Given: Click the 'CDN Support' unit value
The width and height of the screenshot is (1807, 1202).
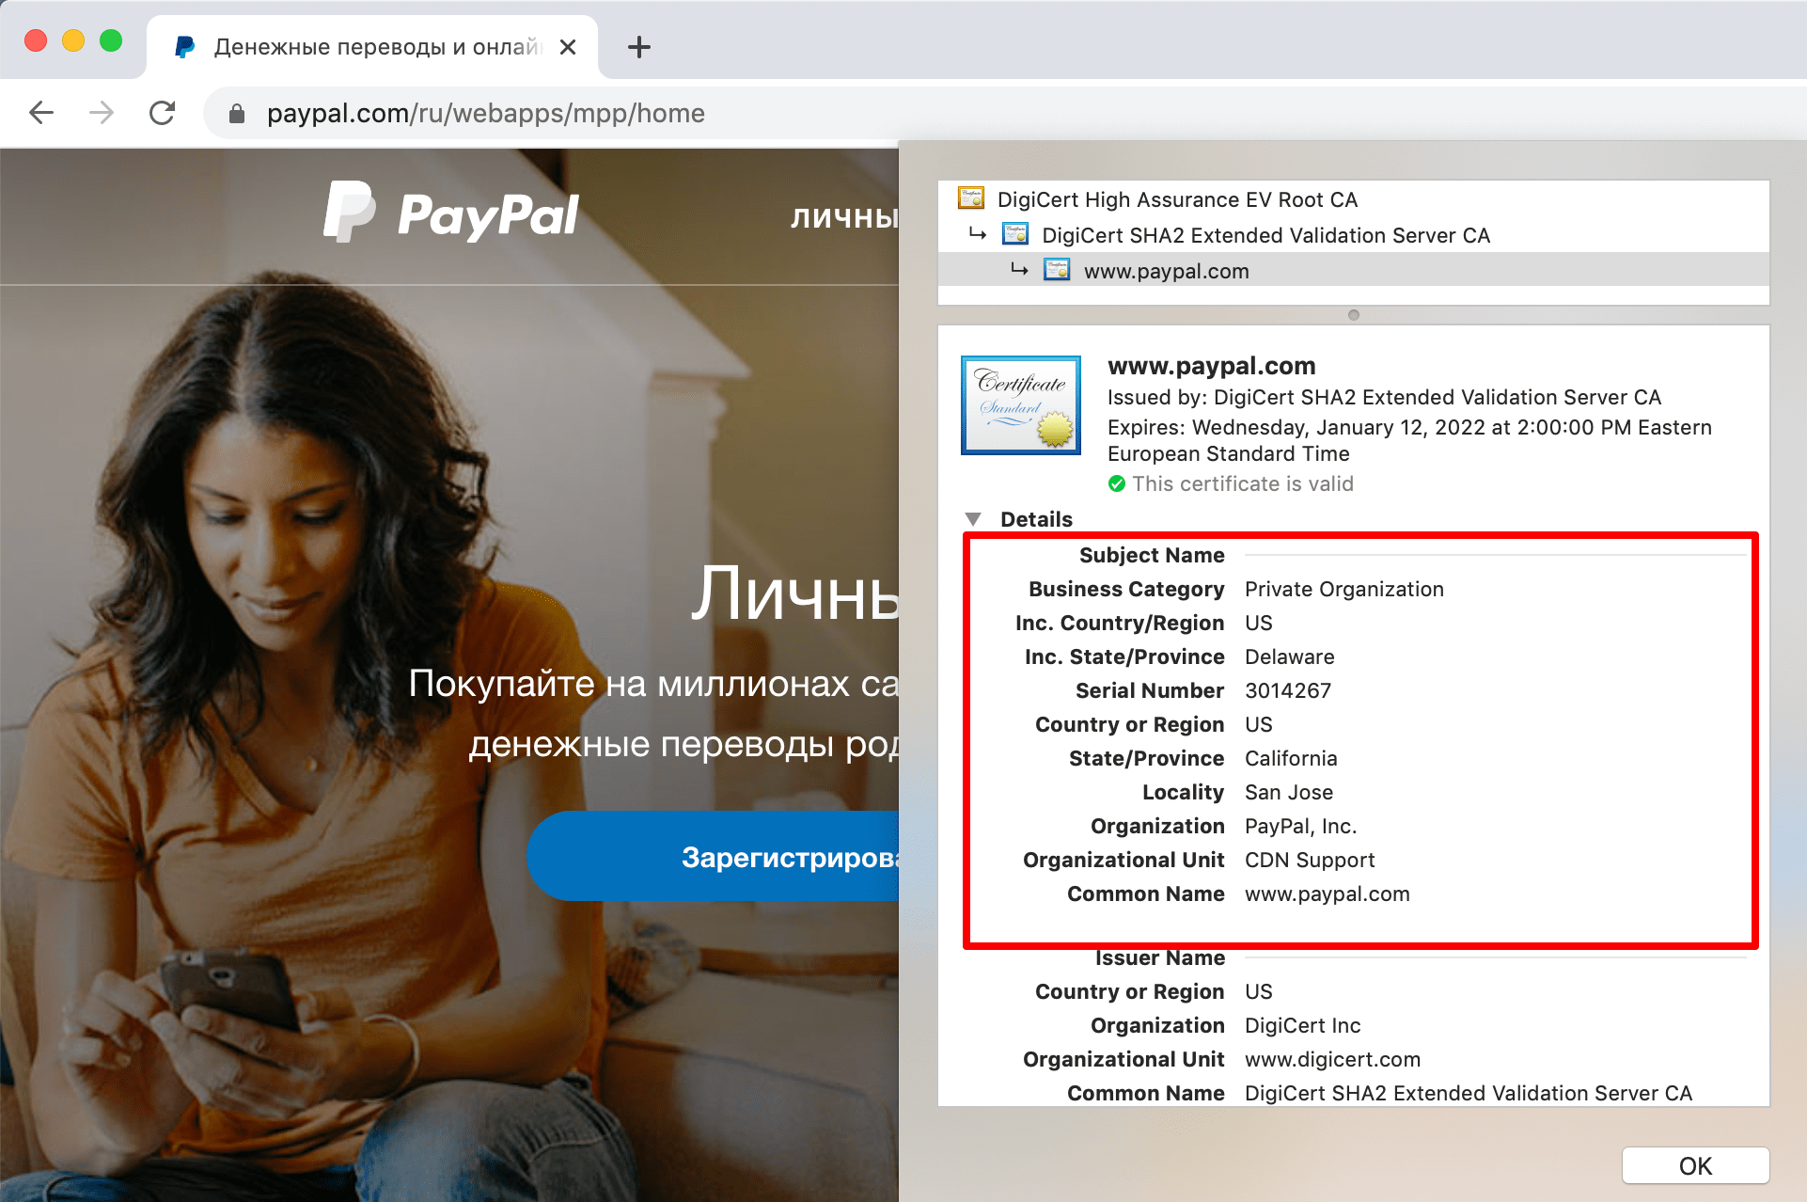Looking at the screenshot, I should click(x=1310, y=860).
